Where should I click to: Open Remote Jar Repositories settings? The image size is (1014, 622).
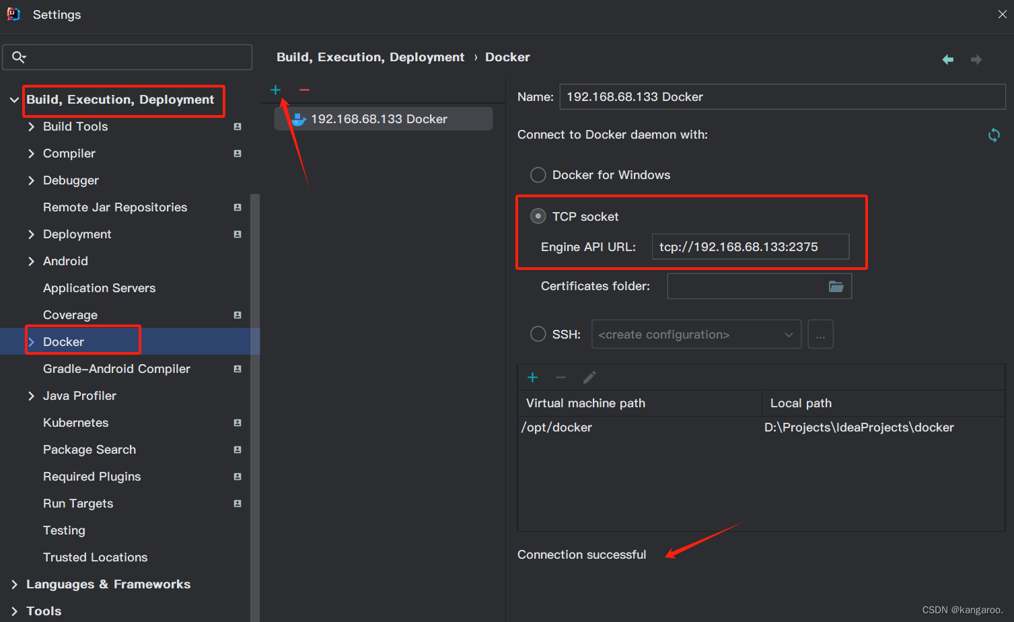(115, 207)
